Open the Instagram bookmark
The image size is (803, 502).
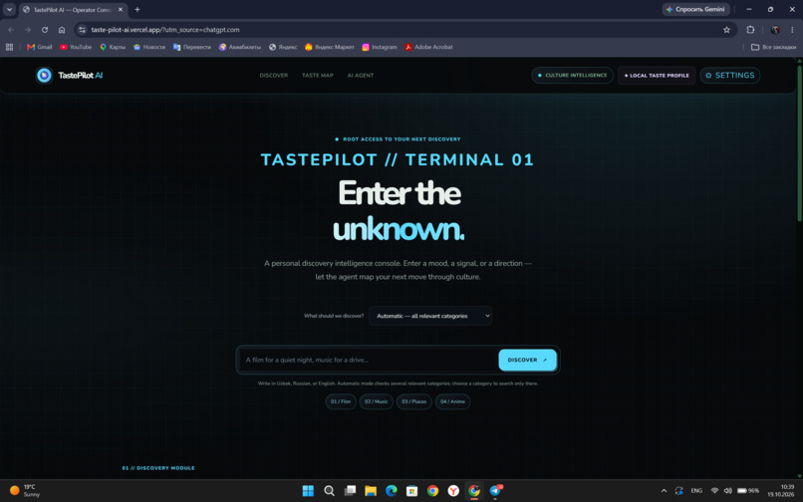coord(380,47)
